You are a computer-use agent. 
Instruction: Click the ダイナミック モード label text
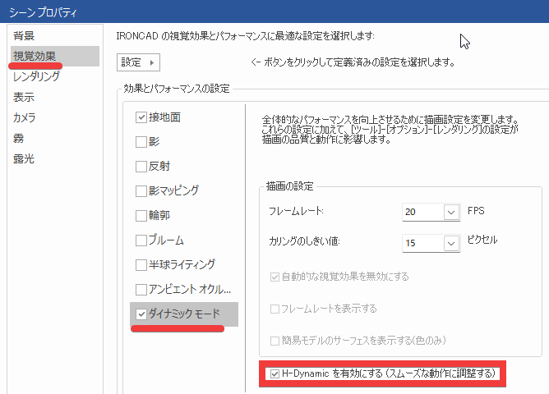tap(184, 314)
